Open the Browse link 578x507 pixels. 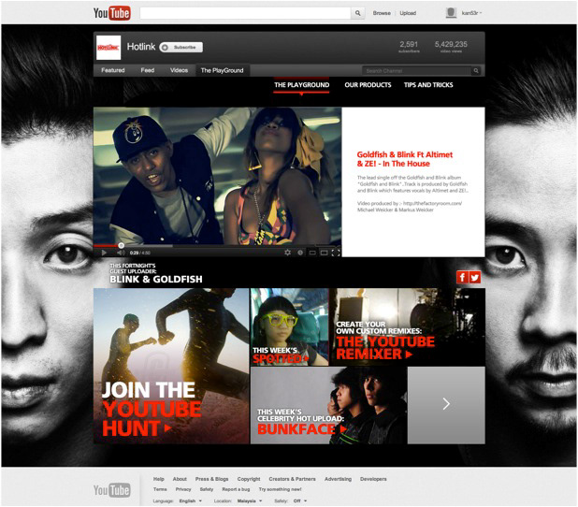tap(382, 13)
